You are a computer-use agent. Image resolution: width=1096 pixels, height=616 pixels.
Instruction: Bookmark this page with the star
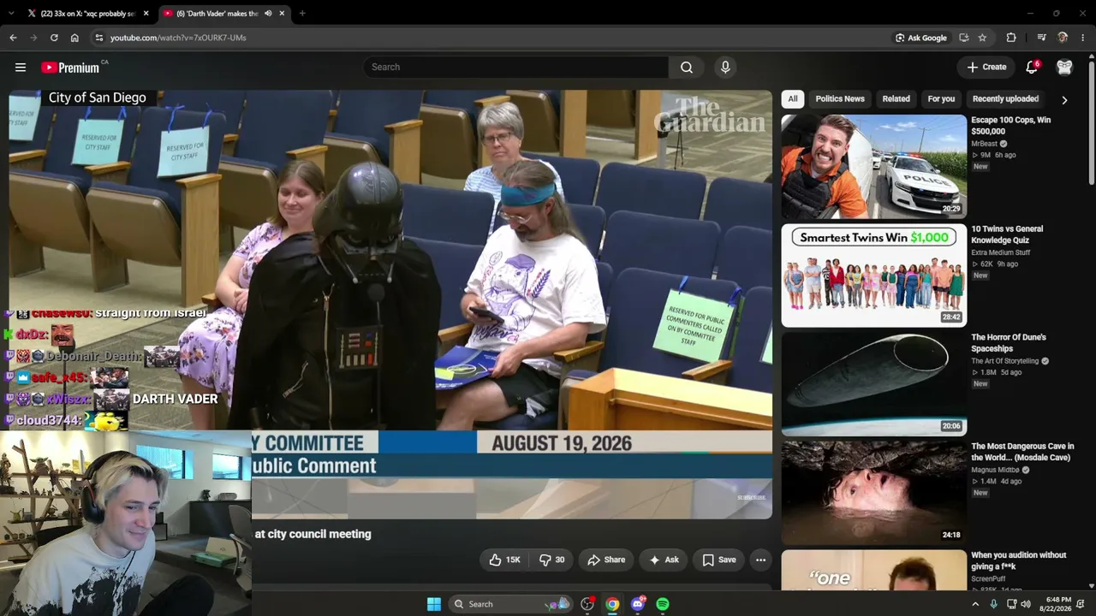coord(982,38)
